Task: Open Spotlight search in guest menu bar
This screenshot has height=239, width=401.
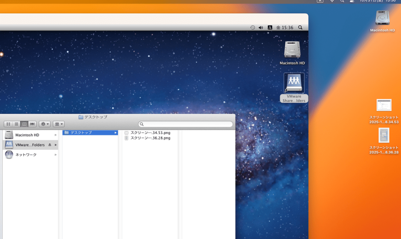Action: tap(300, 28)
